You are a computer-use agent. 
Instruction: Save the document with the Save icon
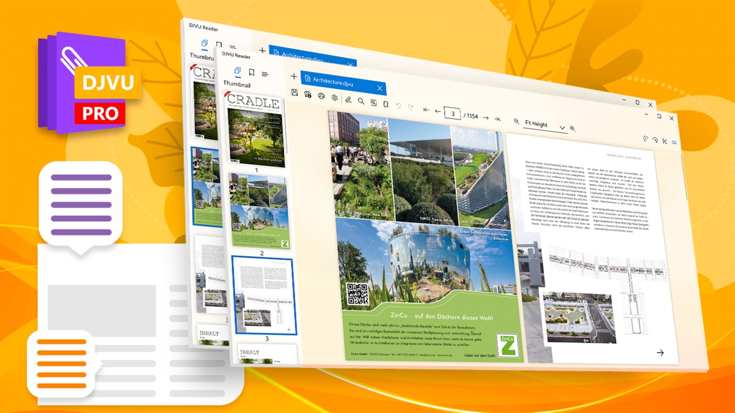tap(295, 93)
